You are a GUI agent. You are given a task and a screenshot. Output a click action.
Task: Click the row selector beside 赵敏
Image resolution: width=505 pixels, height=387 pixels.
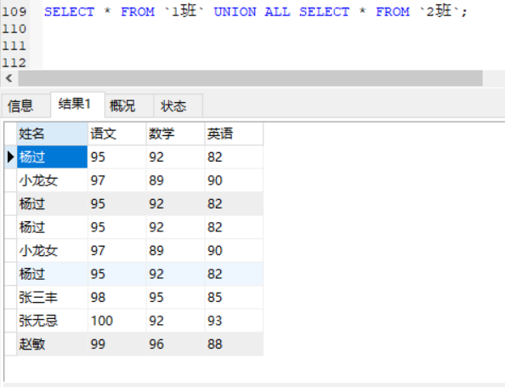[10, 344]
